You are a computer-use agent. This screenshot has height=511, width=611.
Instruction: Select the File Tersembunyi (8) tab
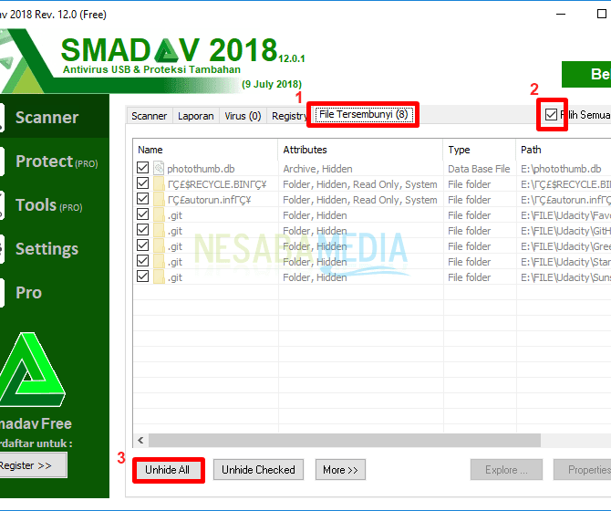[x=363, y=115]
